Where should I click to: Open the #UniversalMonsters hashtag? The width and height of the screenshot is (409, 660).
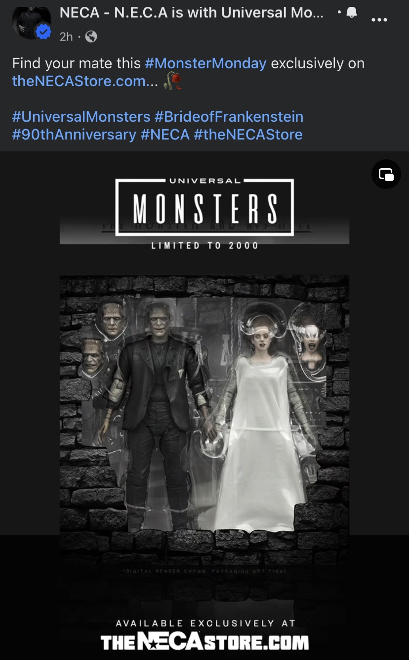(x=81, y=117)
